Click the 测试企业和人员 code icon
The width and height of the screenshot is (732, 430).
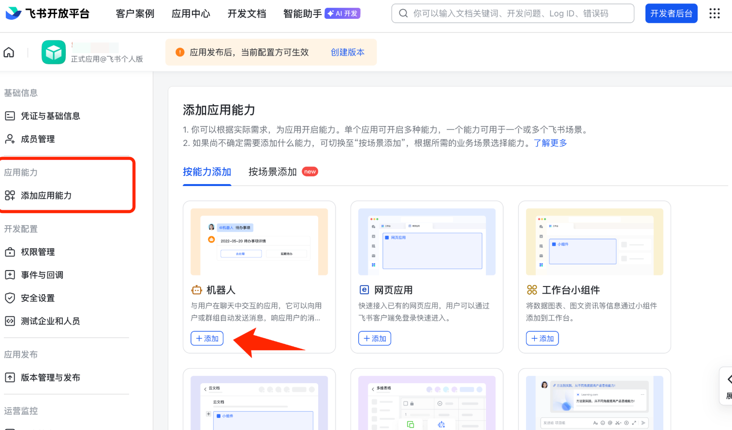[10, 321]
